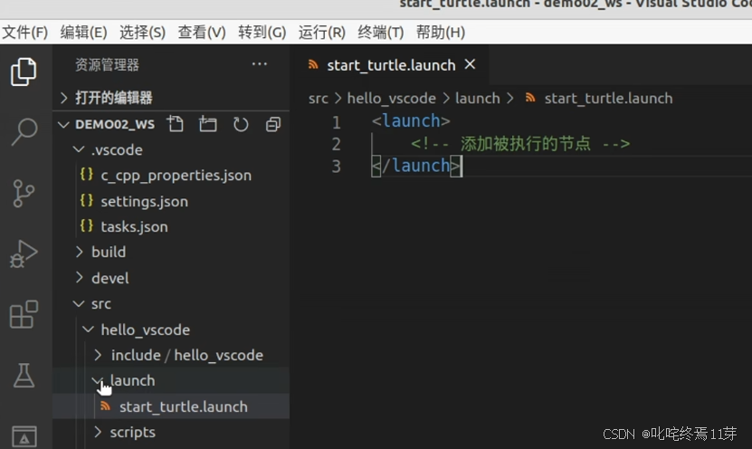The height and width of the screenshot is (449, 752).
Task: Open the Run and Debug view
Action: [24, 253]
